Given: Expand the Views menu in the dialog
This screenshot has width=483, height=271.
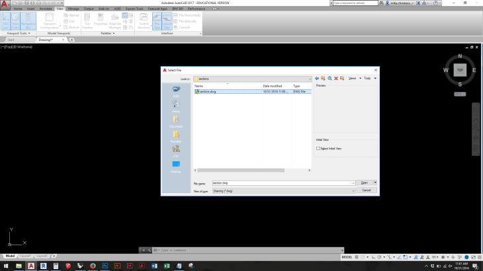Looking at the screenshot, I should coord(354,78).
